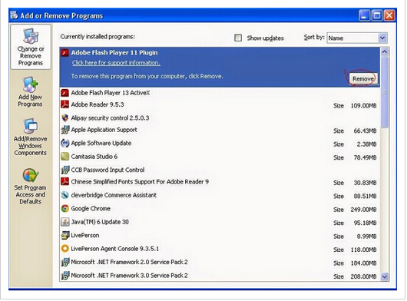Click the CCB Password Input Control icon

65,170
